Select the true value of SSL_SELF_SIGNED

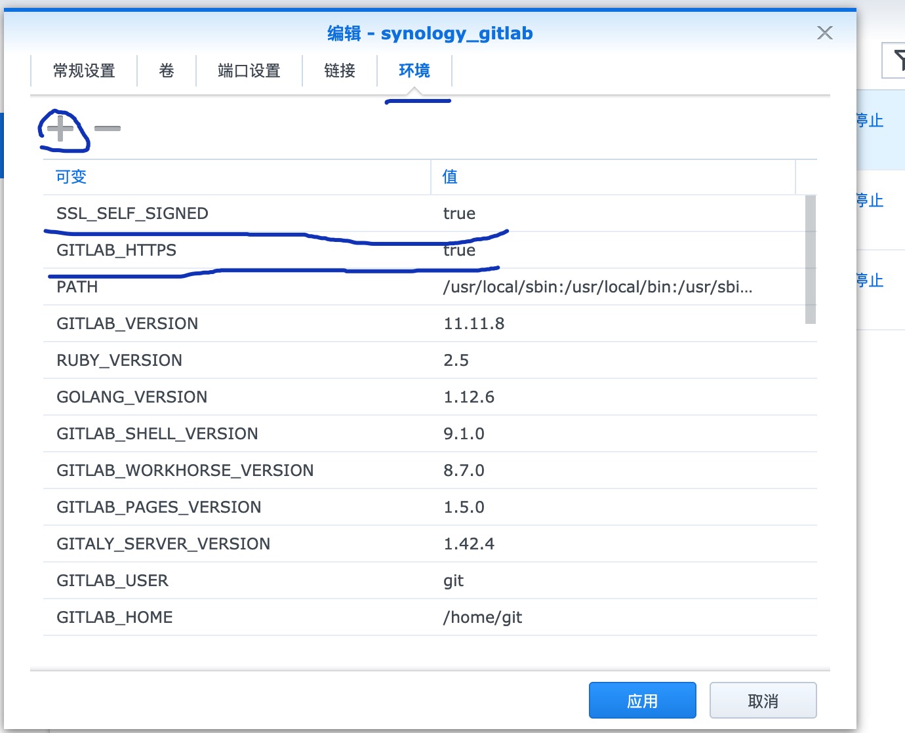[x=459, y=214]
